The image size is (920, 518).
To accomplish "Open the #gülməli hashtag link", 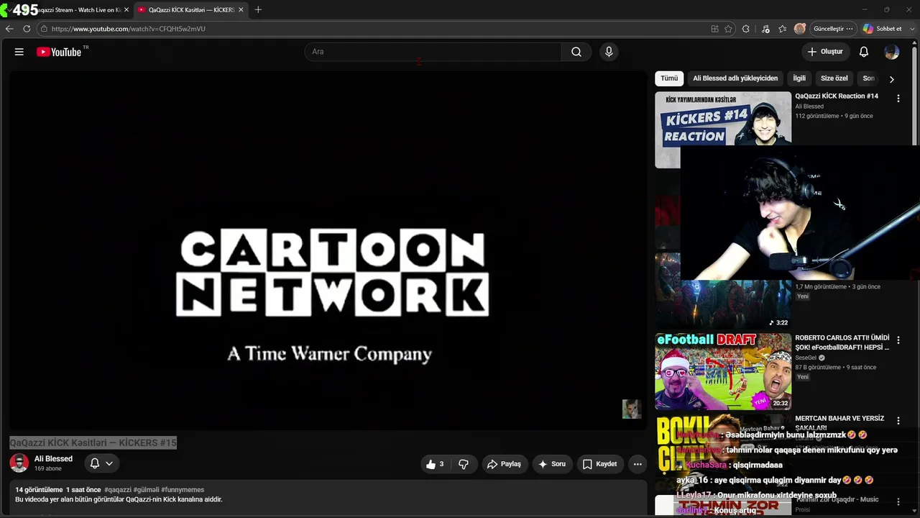I will click(146, 490).
